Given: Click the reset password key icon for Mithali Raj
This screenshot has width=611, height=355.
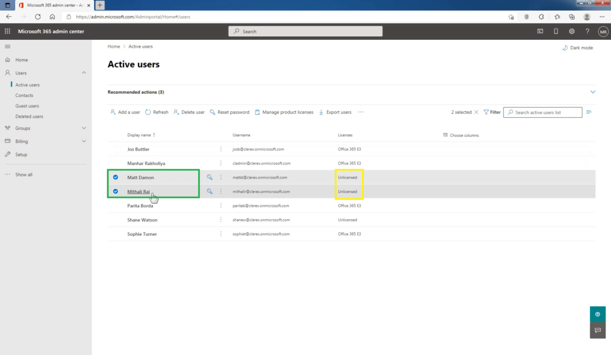Looking at the screenshot, I should [x=209, y=191].
